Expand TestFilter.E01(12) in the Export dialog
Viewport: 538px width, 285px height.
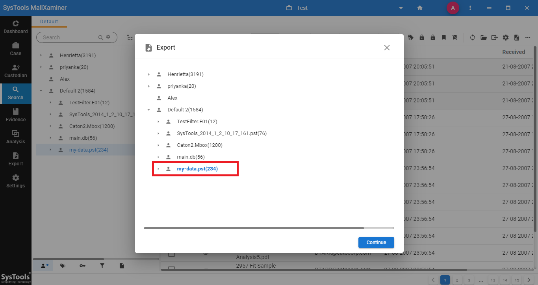pyautogui.click(x=158, y=122)
